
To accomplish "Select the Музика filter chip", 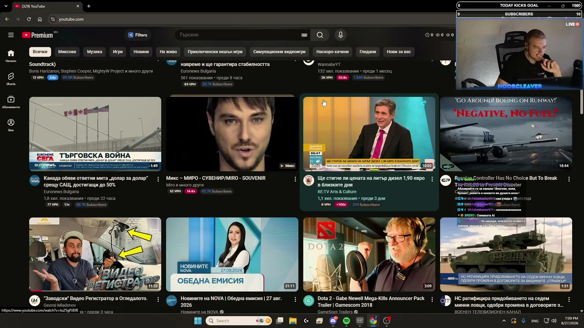I will tap(94, 51).
